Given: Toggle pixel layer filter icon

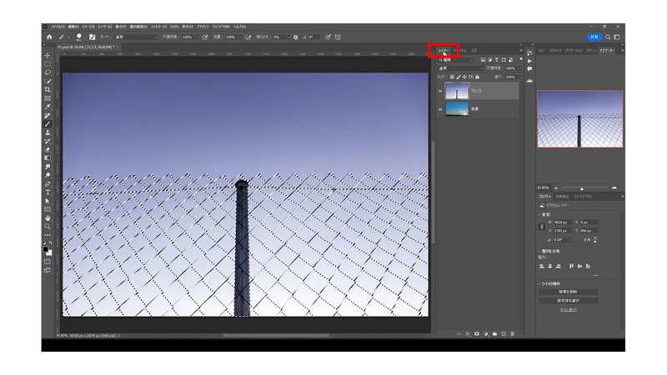Looking at the screenshot, I should (483, 60).
